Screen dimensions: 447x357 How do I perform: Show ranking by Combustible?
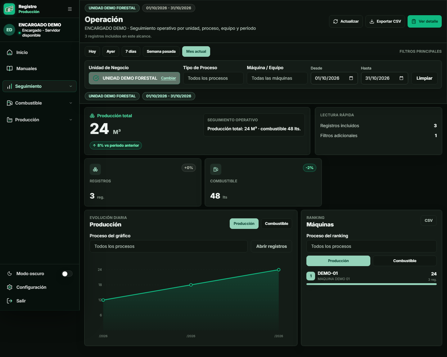click(405, 261)
